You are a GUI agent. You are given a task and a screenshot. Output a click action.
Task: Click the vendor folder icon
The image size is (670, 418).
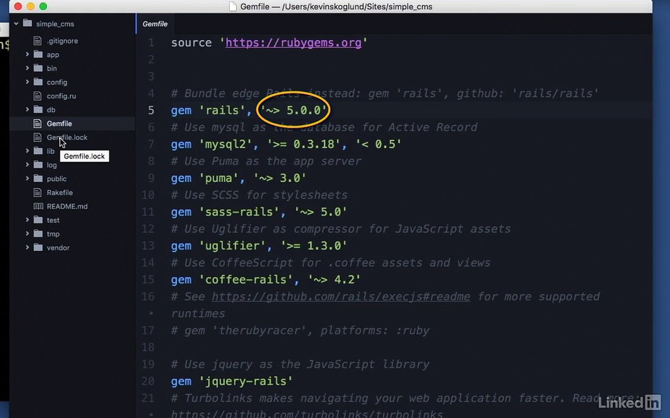coord(38,247)
